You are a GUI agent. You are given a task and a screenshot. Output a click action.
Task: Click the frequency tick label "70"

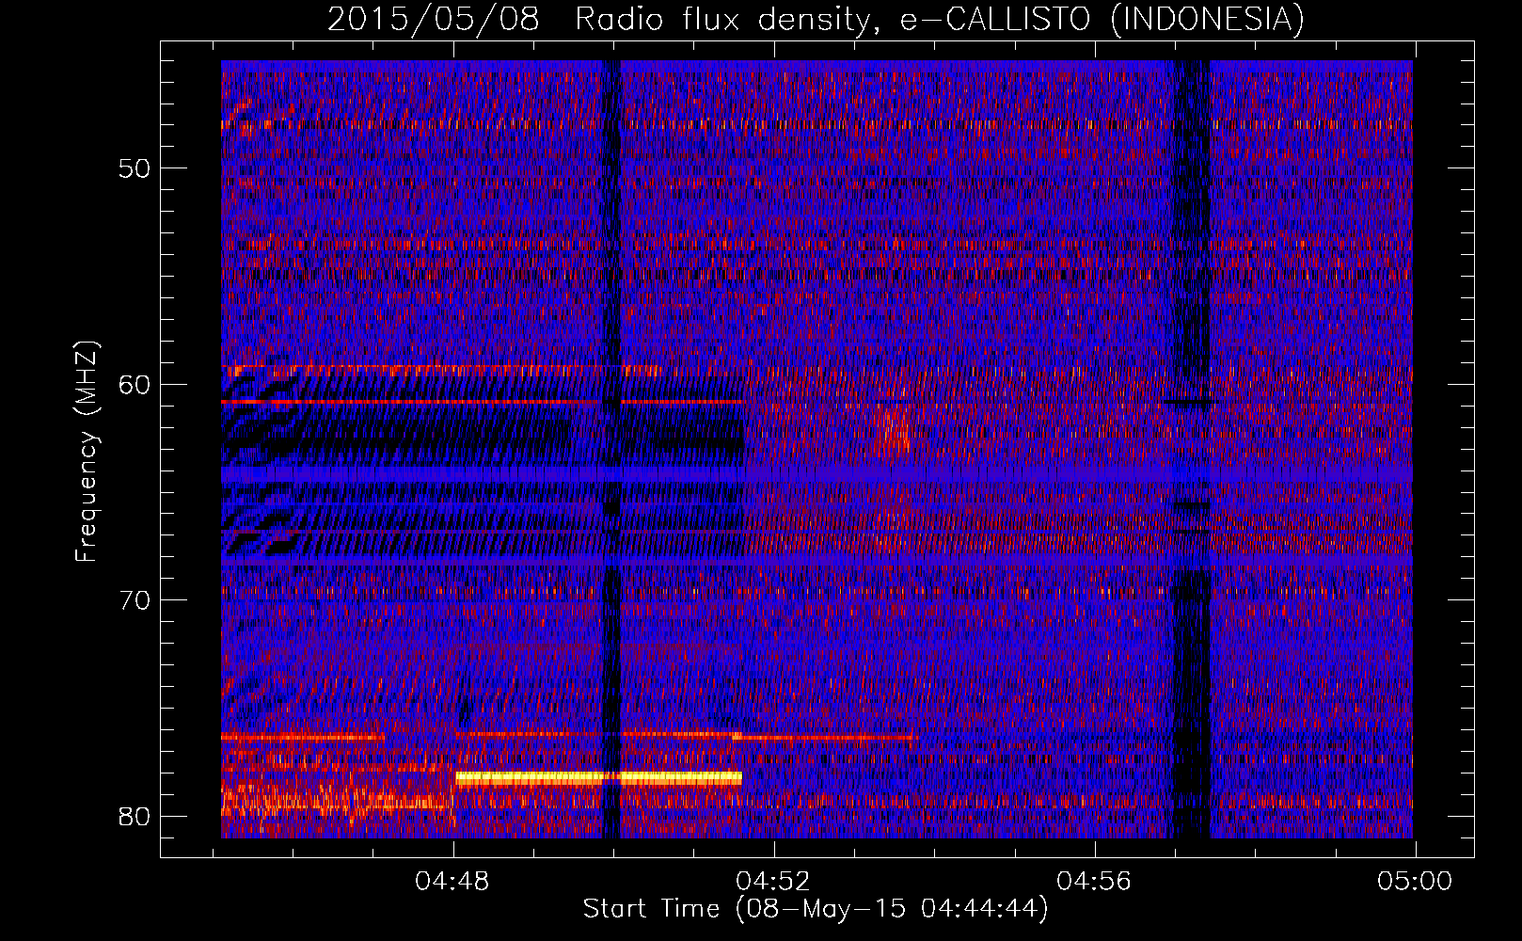(x=135, y=599)
